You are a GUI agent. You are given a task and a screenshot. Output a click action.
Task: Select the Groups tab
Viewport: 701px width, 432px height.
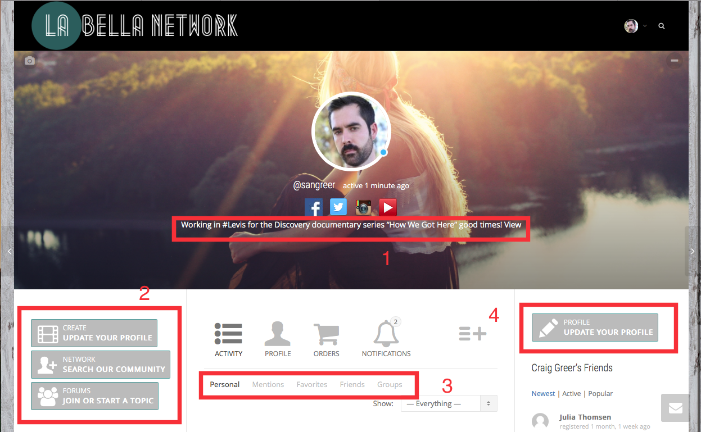[x=390, y=385]
